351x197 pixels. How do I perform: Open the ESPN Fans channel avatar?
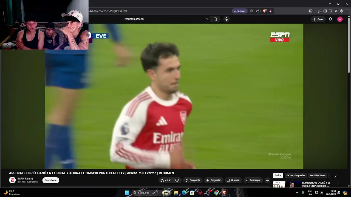point(12,180)
